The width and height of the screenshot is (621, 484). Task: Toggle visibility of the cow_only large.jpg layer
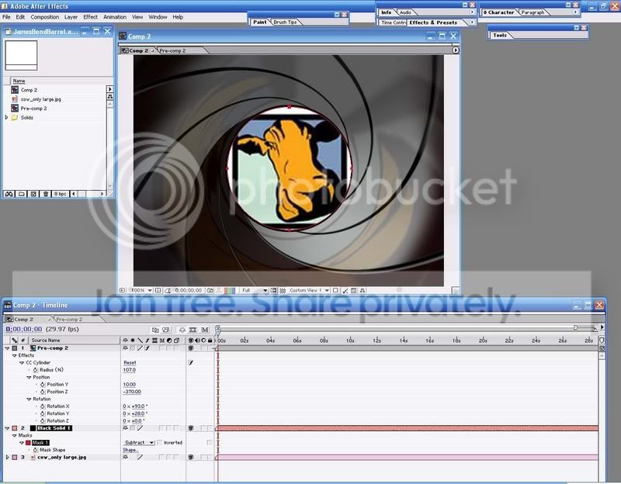(x=191, y=458)
